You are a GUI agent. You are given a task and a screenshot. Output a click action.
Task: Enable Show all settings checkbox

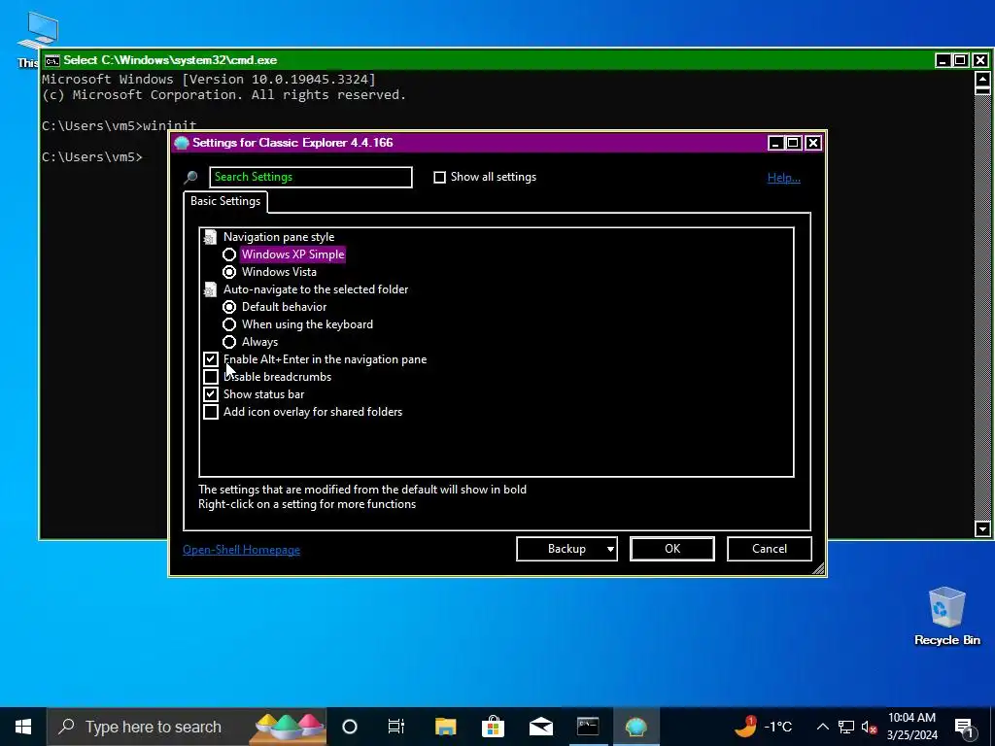439,178
